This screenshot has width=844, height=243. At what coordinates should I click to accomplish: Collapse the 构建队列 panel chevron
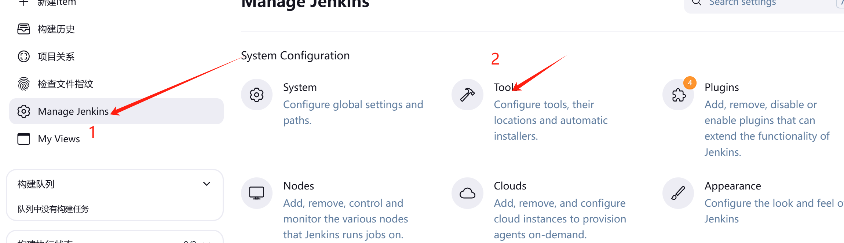207,184
